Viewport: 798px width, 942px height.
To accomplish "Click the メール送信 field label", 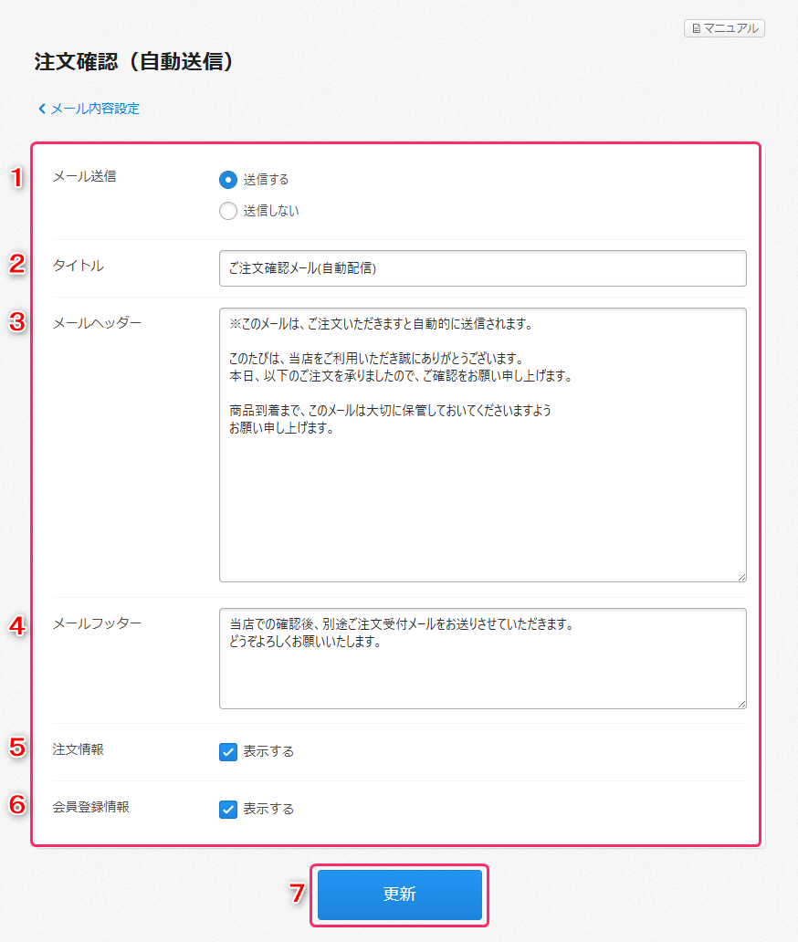I will point(84,177).
